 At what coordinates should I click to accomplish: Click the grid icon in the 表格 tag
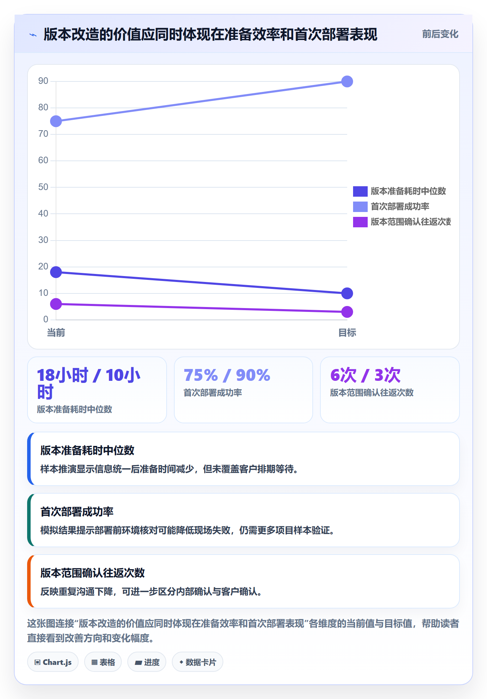94,662
